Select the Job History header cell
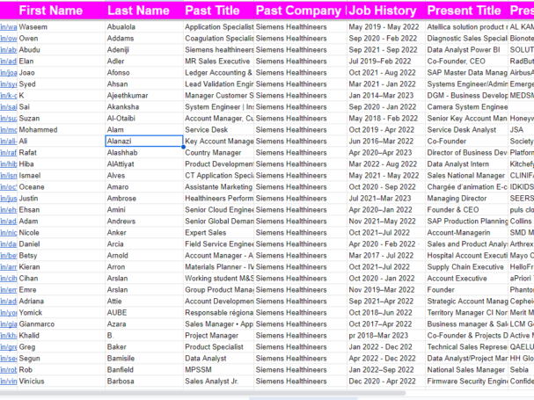 383,11
